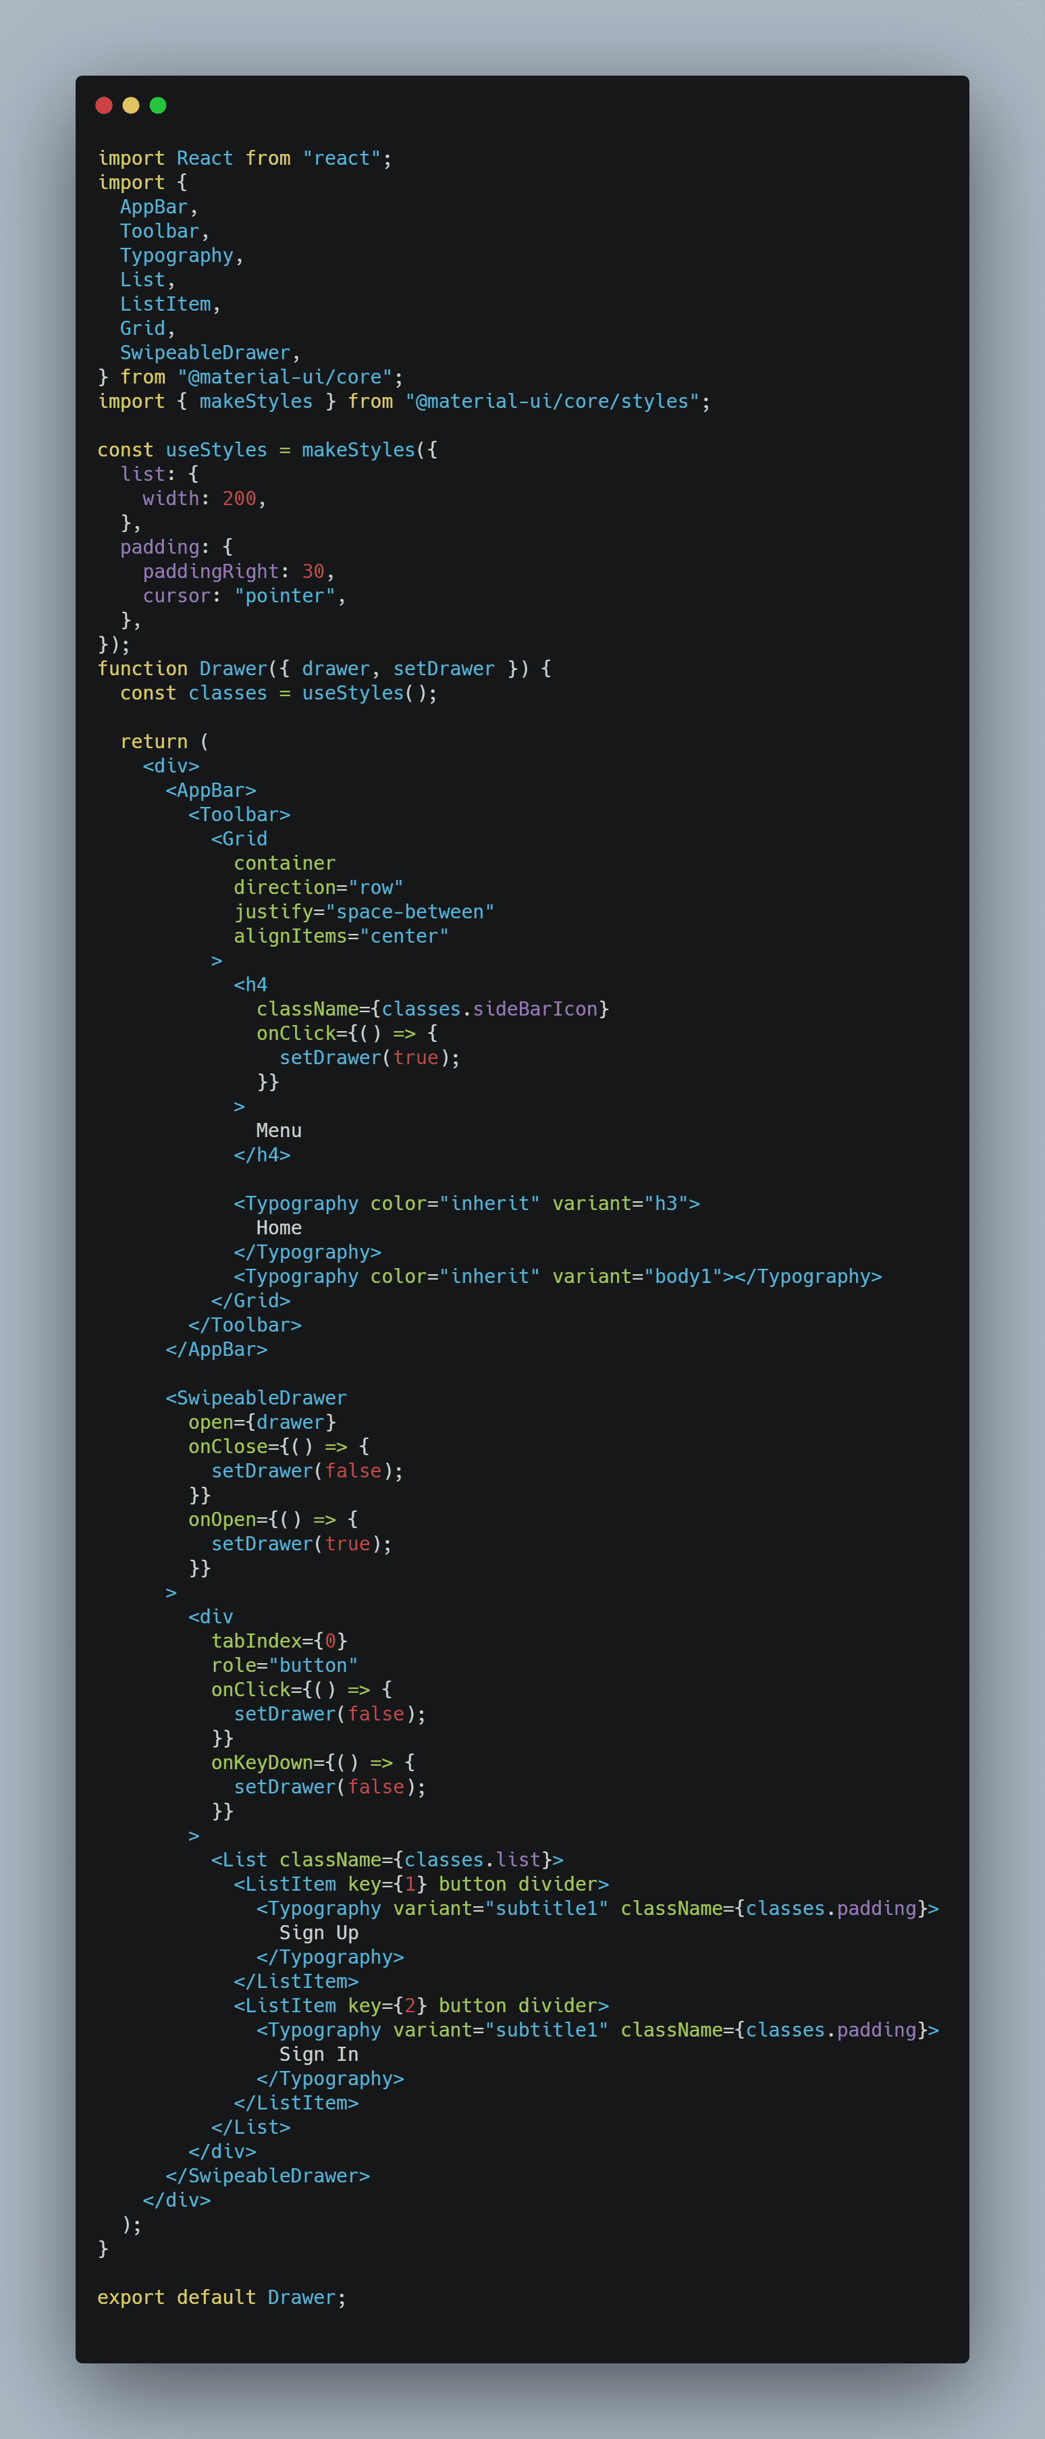Click the function Drawer declaration name
Screen dimensions: 1045x2439
pyautogui.click(x=234, y=668)
